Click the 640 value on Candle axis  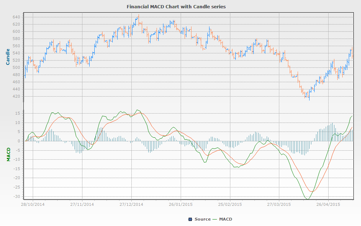pyautogui.click(x=17, y=17)
